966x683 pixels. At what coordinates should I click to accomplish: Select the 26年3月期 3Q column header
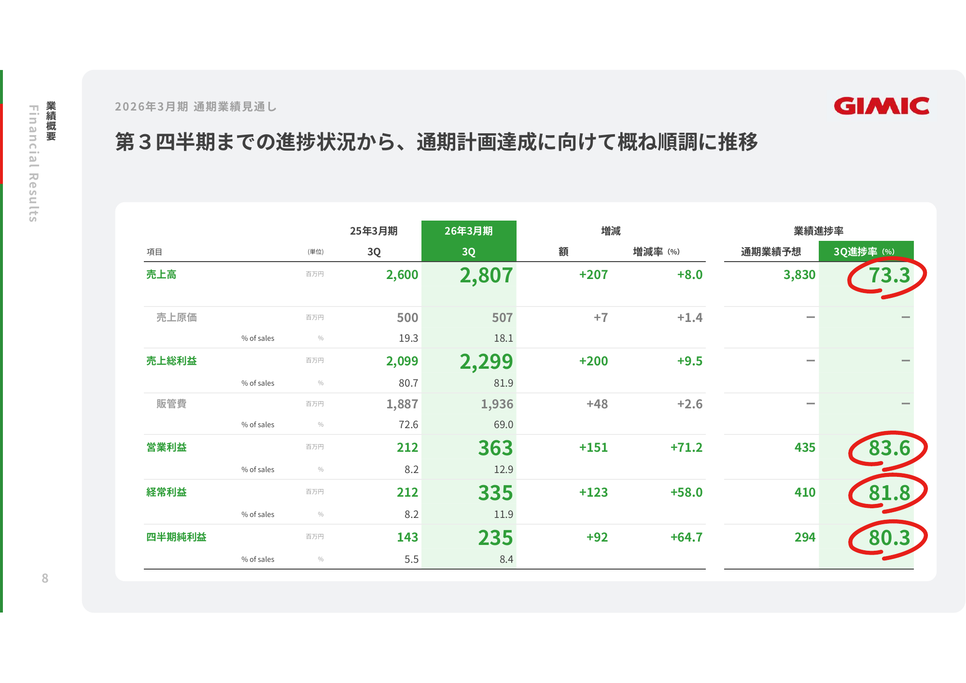[x=468, y=241]
